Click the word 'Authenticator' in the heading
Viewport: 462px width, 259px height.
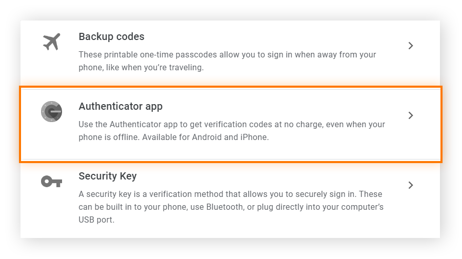[x=109, y=107]
